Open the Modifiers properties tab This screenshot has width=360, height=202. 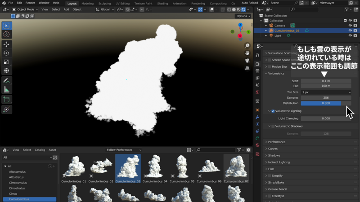(x=257, y=117)
